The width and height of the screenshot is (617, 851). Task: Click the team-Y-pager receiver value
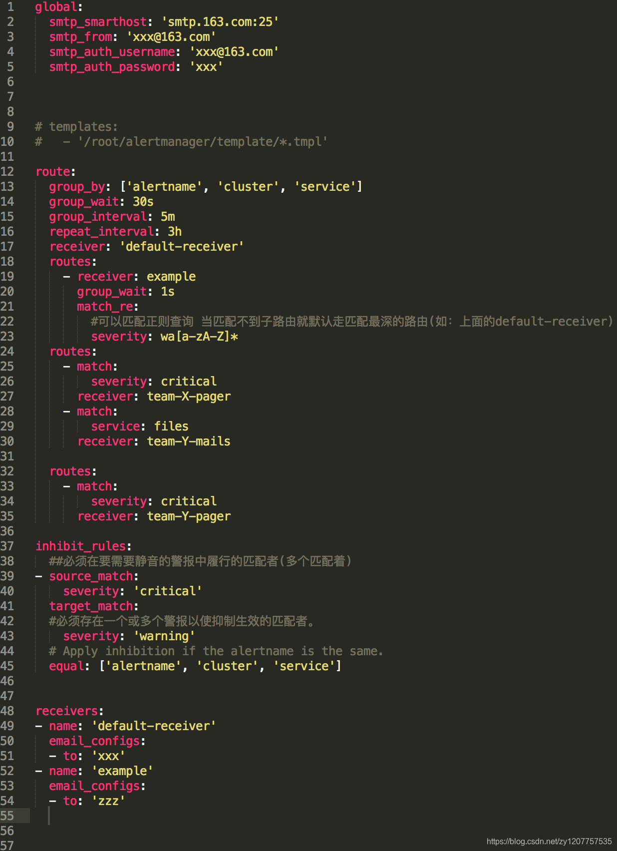(x=189, y=516)
